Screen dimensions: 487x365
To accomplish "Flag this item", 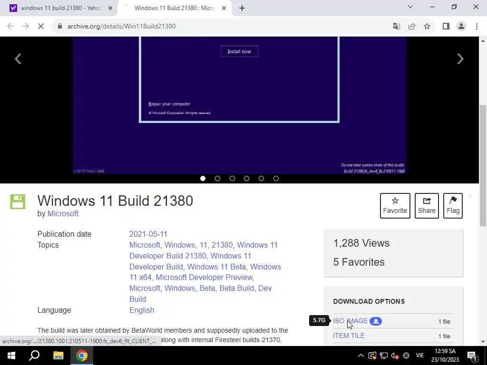I will (x=453, y=206).
